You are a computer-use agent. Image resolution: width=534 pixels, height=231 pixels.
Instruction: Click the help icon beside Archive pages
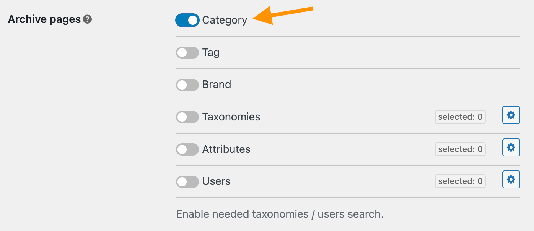point(88,19)
